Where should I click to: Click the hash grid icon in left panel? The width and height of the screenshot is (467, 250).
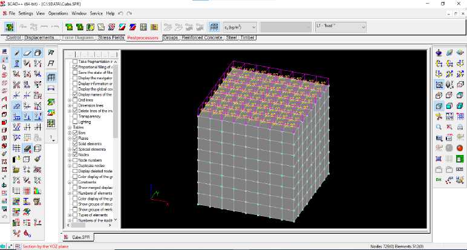(x=16, y=148)
